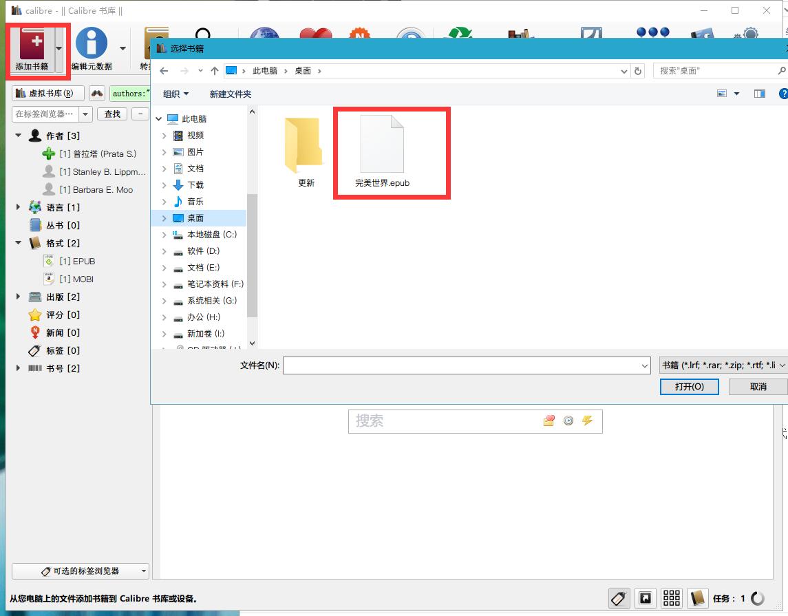
Task: Click the clock search history icon
Action: pos(568,421)
